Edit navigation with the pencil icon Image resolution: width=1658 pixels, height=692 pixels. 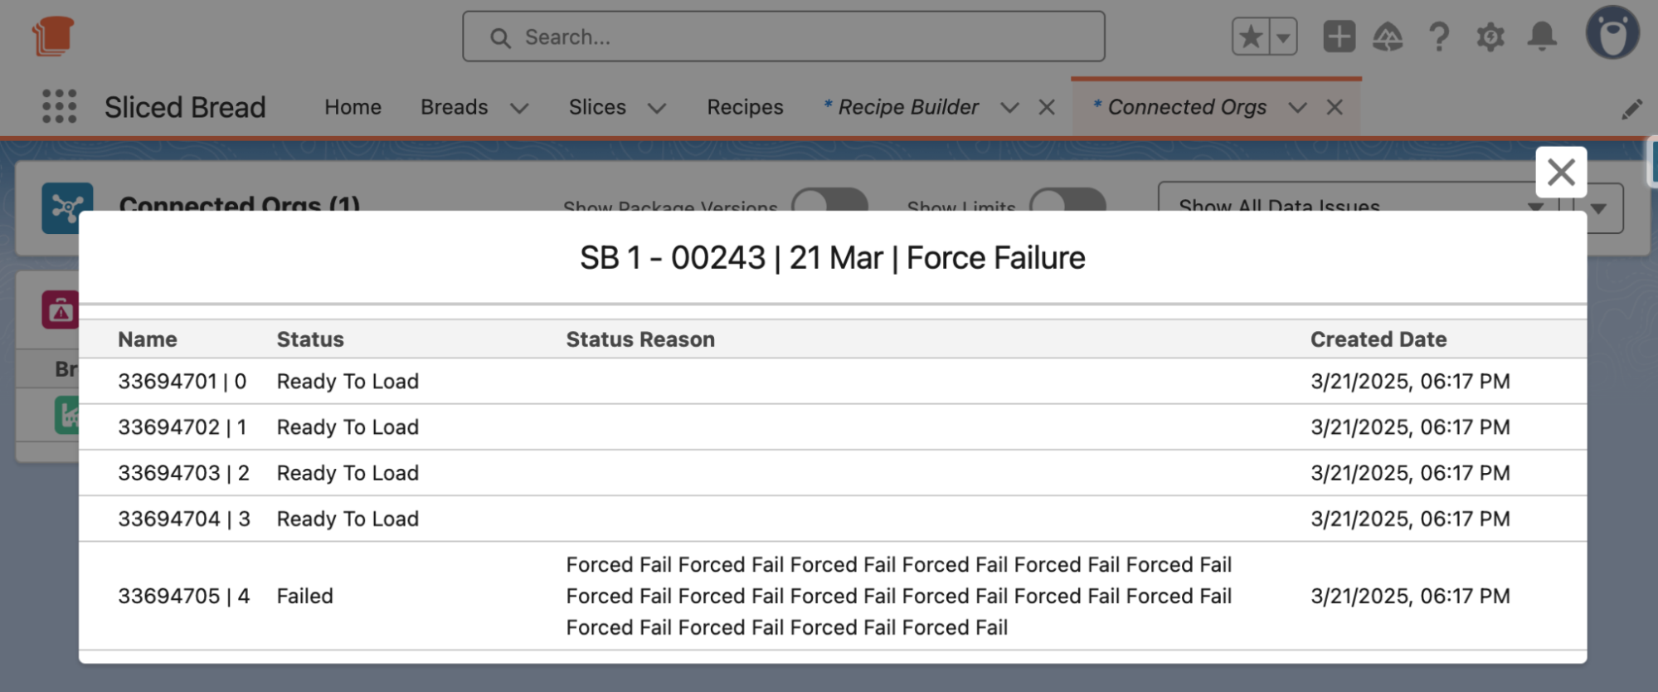(1631, 109)
